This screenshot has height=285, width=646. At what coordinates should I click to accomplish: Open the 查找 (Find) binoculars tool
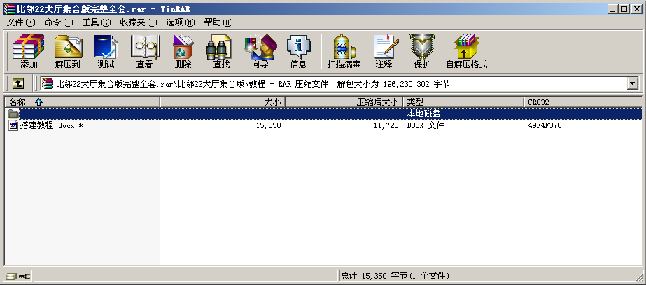pyautogui.click(x=221, y=51)
